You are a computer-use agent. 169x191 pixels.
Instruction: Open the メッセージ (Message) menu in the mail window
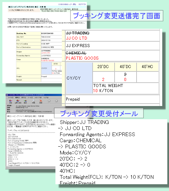pos(38,98)
